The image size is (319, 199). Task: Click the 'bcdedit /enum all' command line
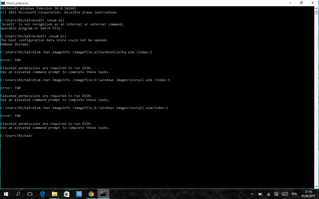[33, 36]
